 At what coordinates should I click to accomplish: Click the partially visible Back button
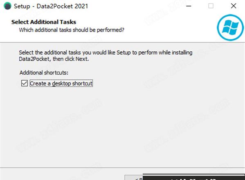tap(134, 178)
